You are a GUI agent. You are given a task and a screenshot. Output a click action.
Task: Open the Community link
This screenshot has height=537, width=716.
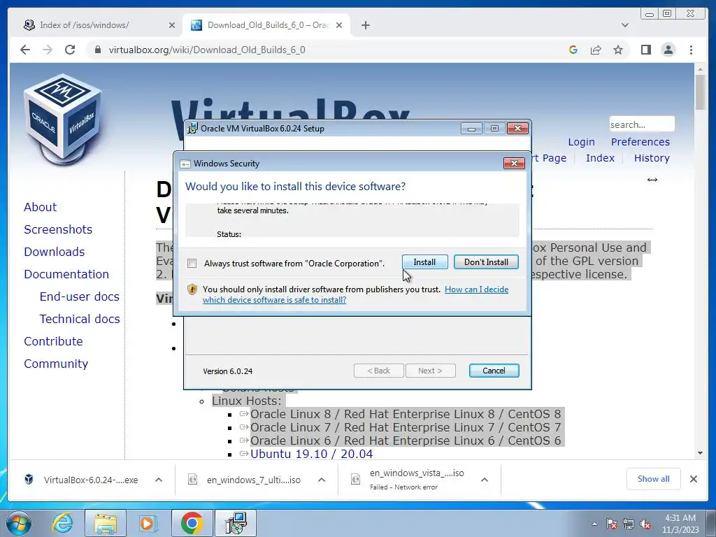56,364
